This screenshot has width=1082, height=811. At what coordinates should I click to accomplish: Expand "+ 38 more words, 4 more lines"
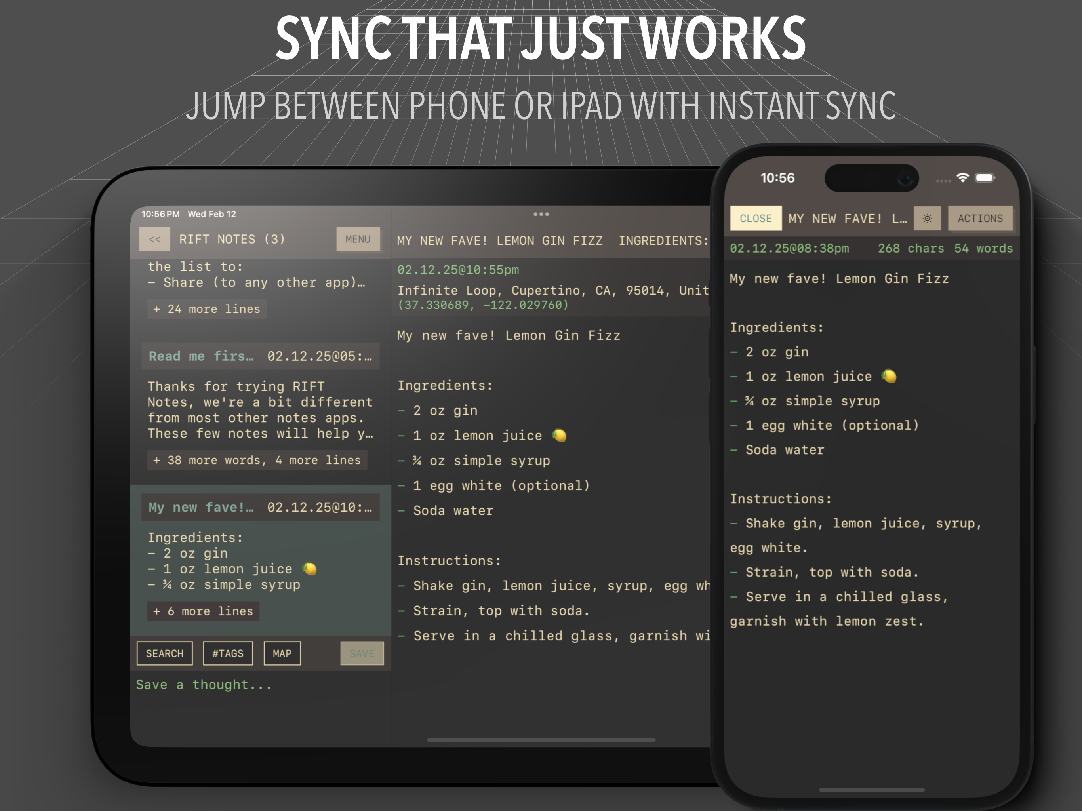pos(257,460)
